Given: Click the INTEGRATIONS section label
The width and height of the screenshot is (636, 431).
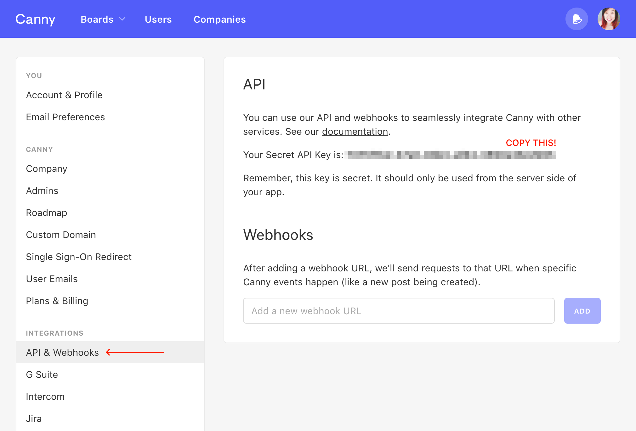Looking at the screenshot, I should tap(55, 333).
